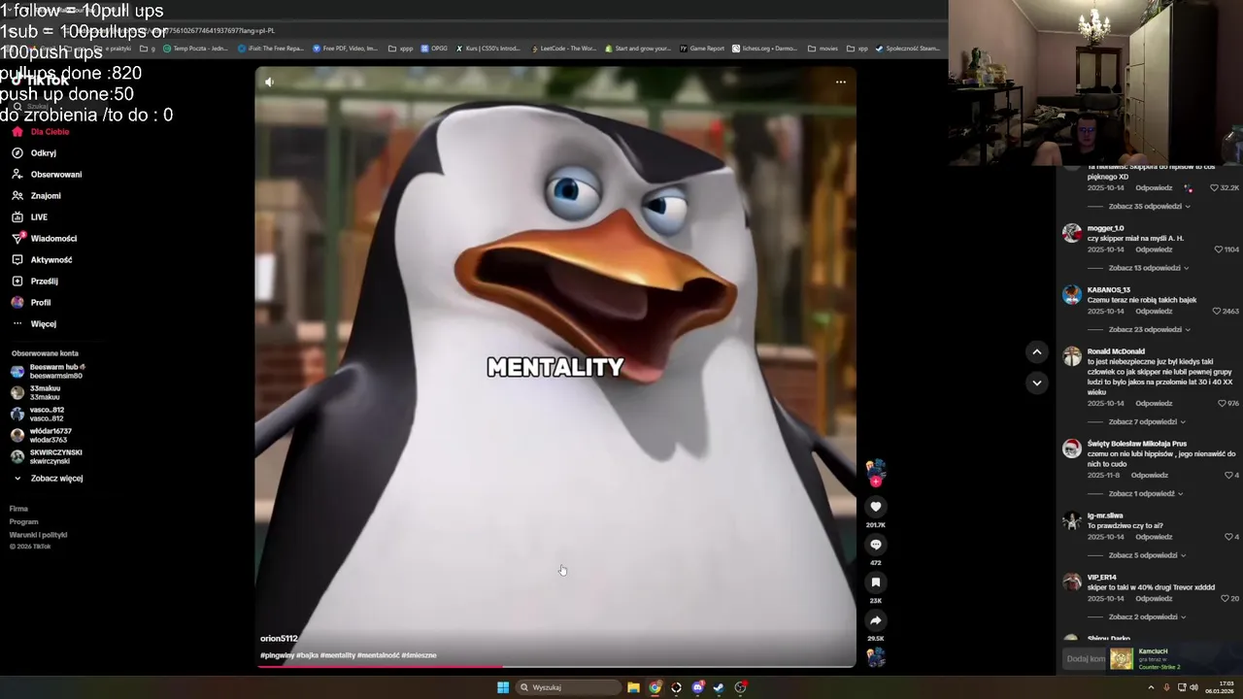Click the #pingwiny hashtag
Viewport: 1243px width, 699px height.
click(x=276, y=655)
